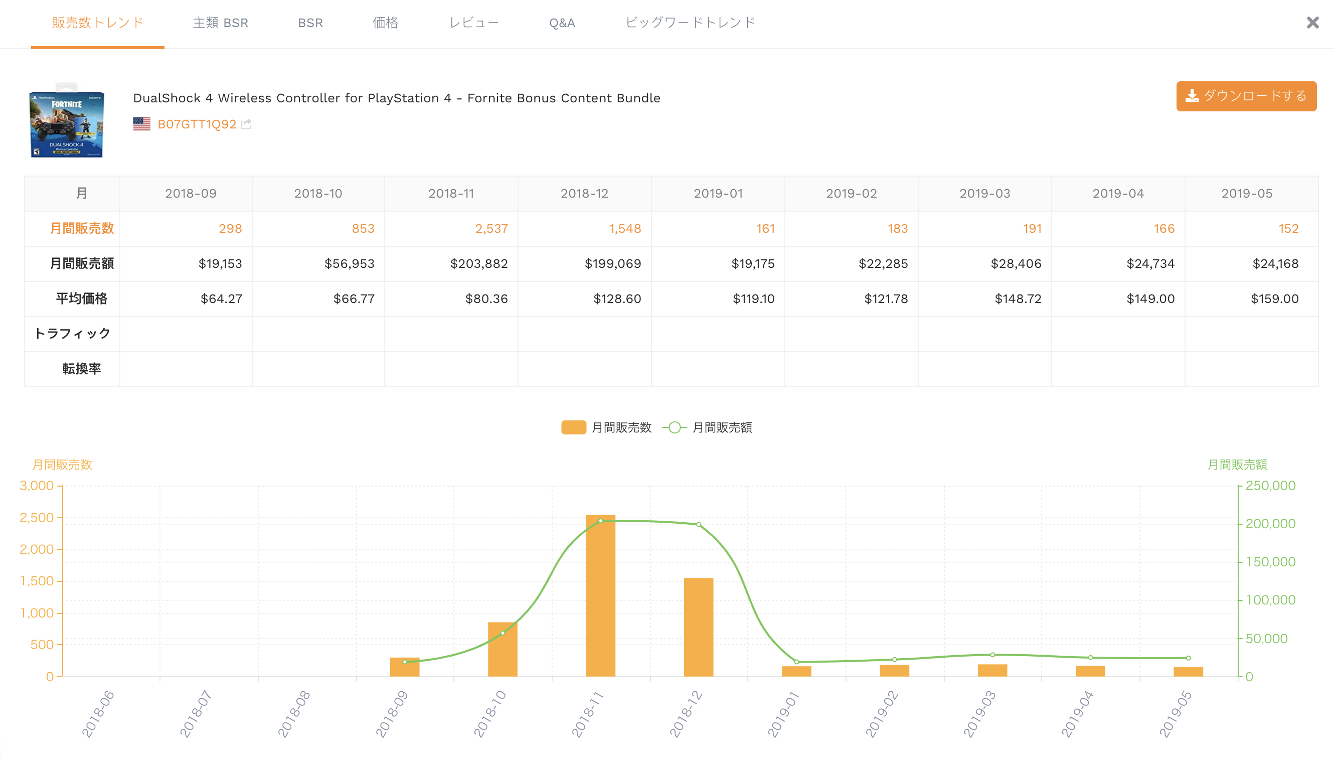Viewport: 1334px width, 760px height.
Task: Toggle the 月間販売額 line in the legend
Action: click(707, 427)
